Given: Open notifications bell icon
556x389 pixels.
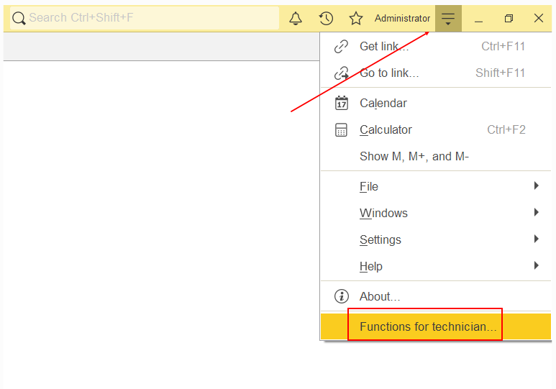Looking at the screenshot, I should coord(296,18).
